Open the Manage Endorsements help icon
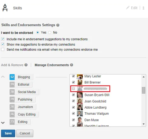This screenshot has width=148, height=139. tap(71, 65)
